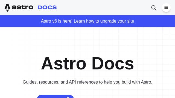Click the 'Astro Docs' main heading
The height and width of the screenshot is (98, 175).
coord(87,63)
